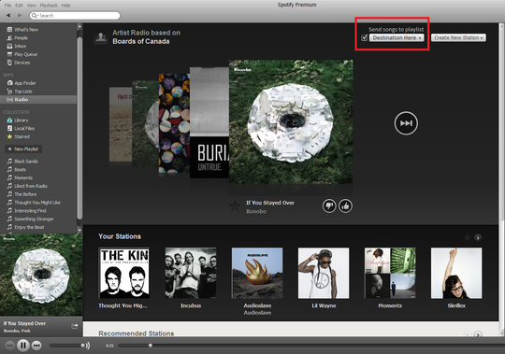505x354 pixels.
Task: Open the Edit menu
Action: click(19, 6)
